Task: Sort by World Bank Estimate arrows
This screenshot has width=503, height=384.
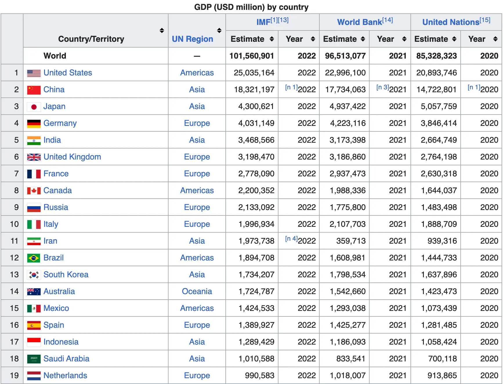Action: [x=363, y=39]
